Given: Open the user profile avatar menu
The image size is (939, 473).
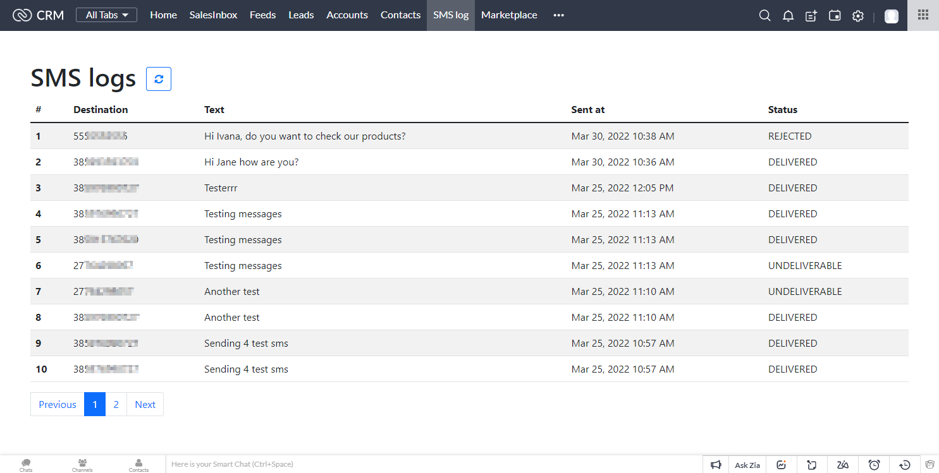Looking at the screenshot, I should 892,16.
